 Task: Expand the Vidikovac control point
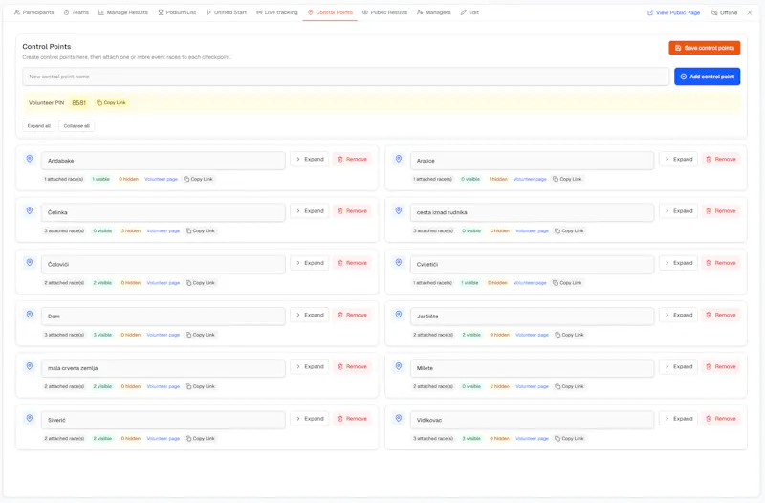pos(679,419)
